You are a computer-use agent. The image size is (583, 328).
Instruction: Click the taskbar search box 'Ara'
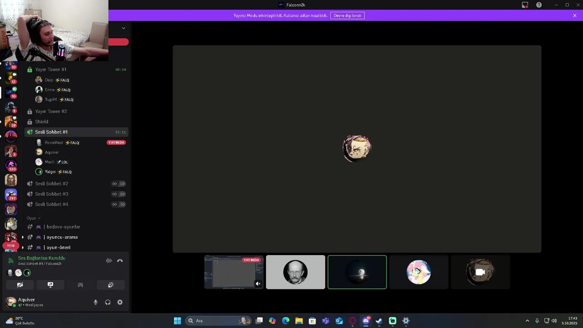tap(219, 321)
